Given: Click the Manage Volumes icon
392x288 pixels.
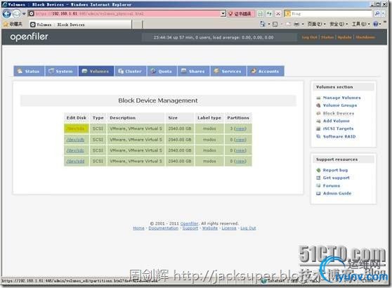Looking at the screenshot, I should (318, 98).
